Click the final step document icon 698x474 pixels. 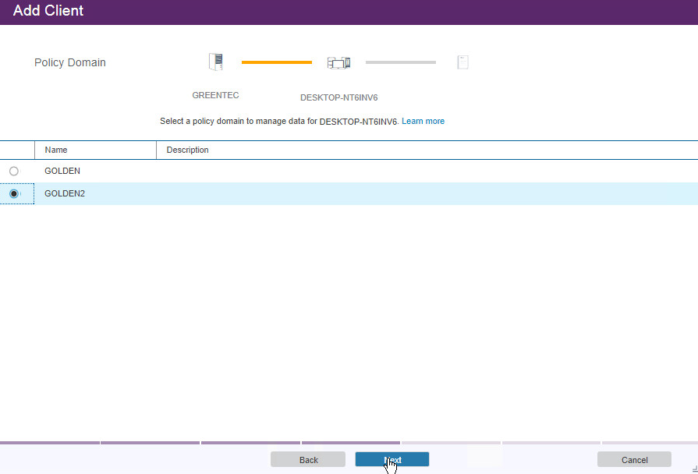tap(462, 62)
